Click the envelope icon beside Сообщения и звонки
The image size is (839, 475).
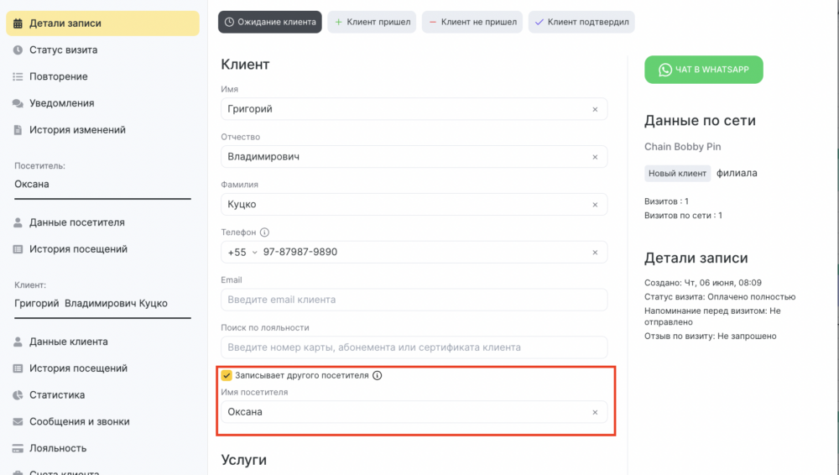point(18,422)
